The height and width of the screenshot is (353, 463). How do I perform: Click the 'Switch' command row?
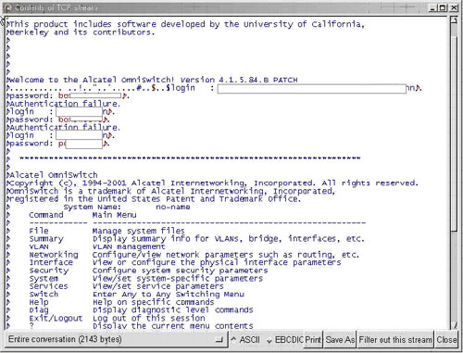[136, 295]
